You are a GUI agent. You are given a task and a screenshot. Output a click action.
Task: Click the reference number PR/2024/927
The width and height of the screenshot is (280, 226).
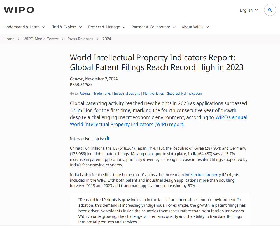click(x=81, y=84)
